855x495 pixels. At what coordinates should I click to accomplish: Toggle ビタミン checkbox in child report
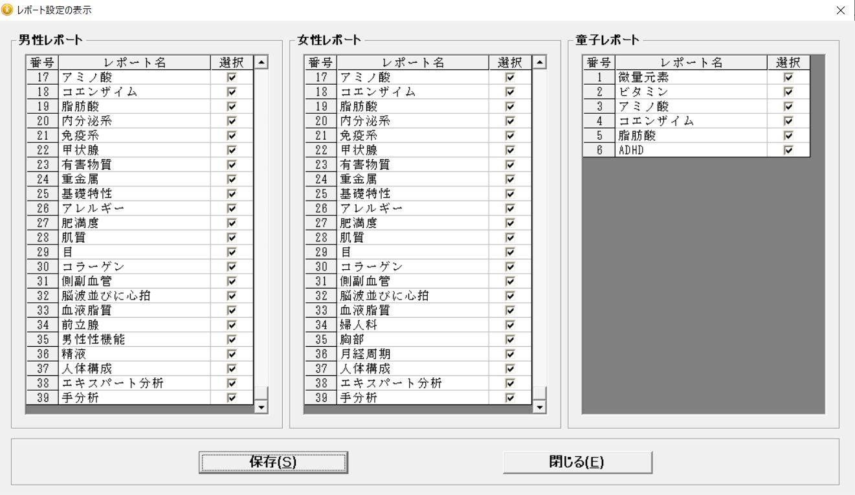pos(788,92)
